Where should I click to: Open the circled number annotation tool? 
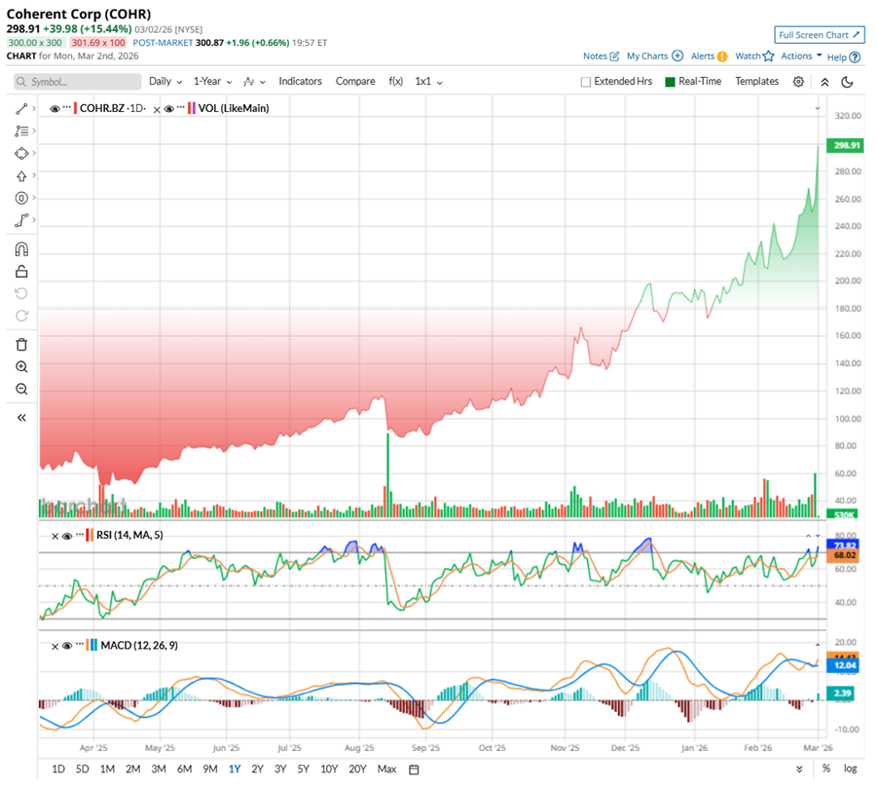pyautogui.click(x=21, y=198)
